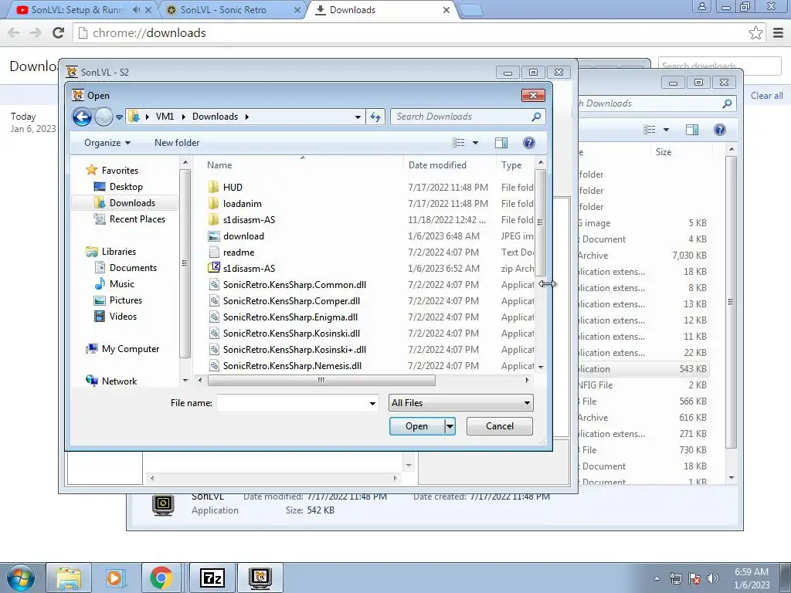Open Windows Explorer from taskbar
This screenshot has height=593, width=791.
[x=69, y=578]
